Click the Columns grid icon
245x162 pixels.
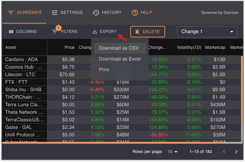pyautogui.click(x=11, y=32)
